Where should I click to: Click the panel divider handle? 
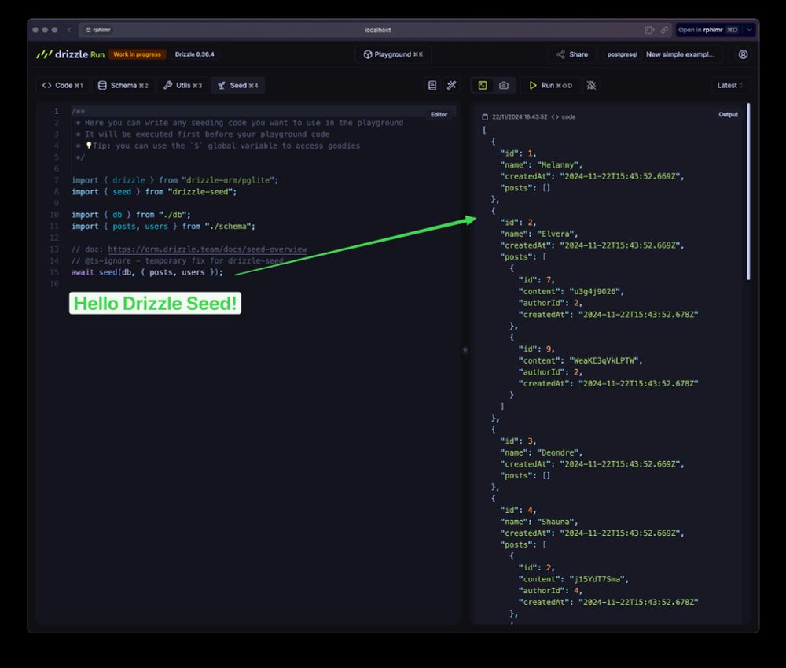tap(465, 350)
